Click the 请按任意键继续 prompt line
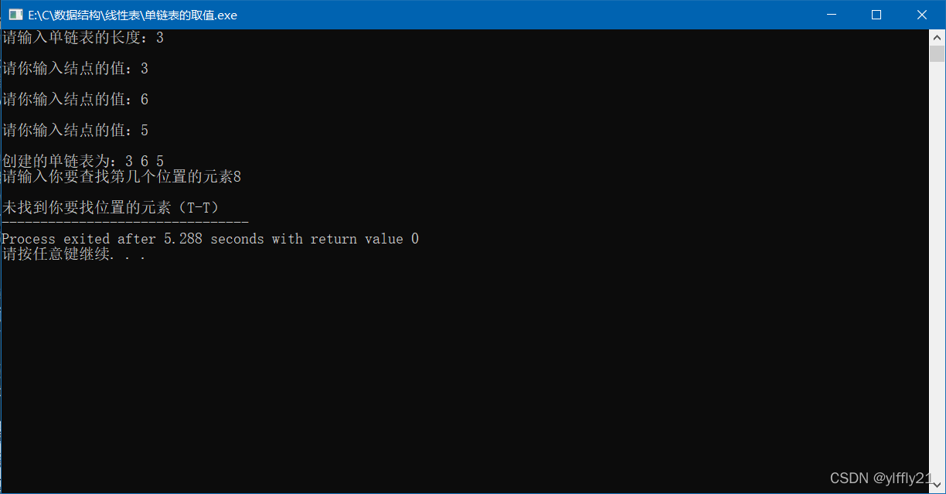The image size is (946, 494). click(73, 254)
